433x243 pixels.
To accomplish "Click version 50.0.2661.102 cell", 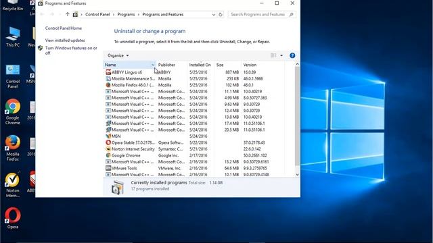I will point(255,155).
